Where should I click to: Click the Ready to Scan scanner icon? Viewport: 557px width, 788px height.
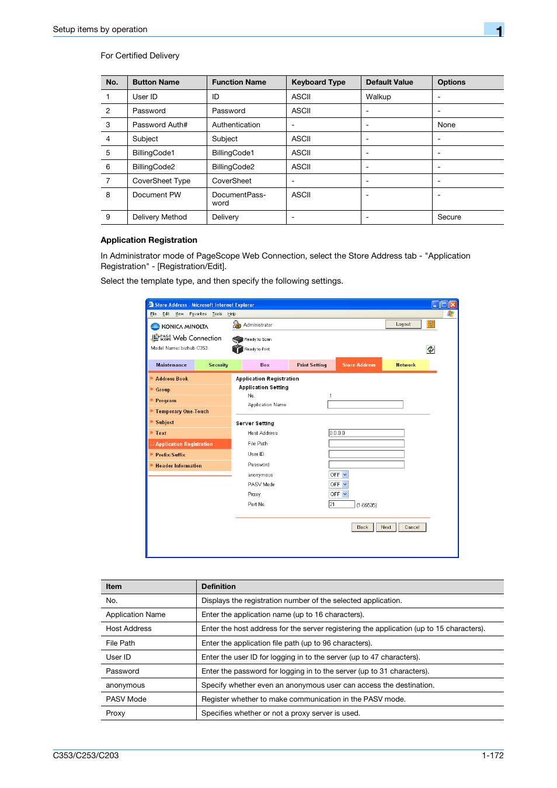(x=238, y=339)
